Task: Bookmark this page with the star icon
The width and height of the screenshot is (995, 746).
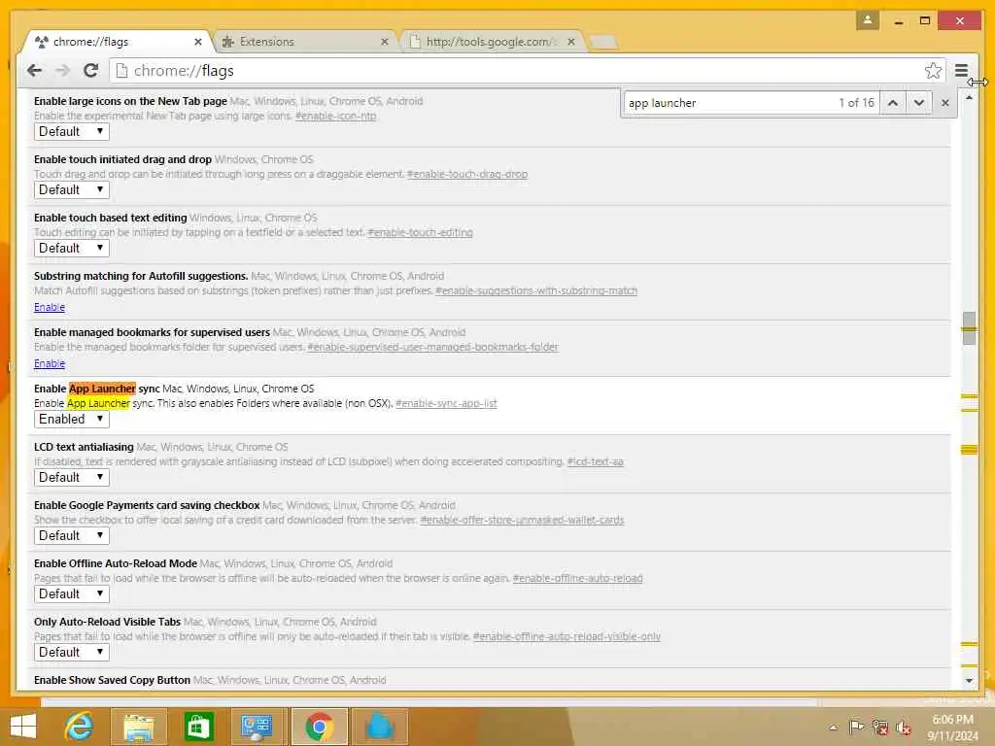Action: [933, 70]
